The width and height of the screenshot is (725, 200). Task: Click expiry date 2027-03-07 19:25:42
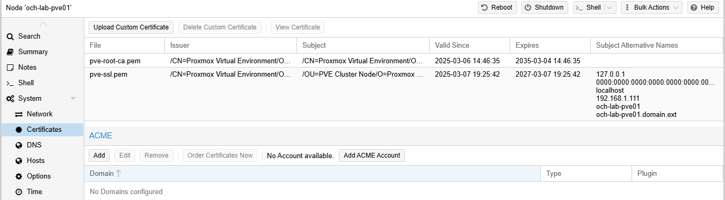coord(548,74)
